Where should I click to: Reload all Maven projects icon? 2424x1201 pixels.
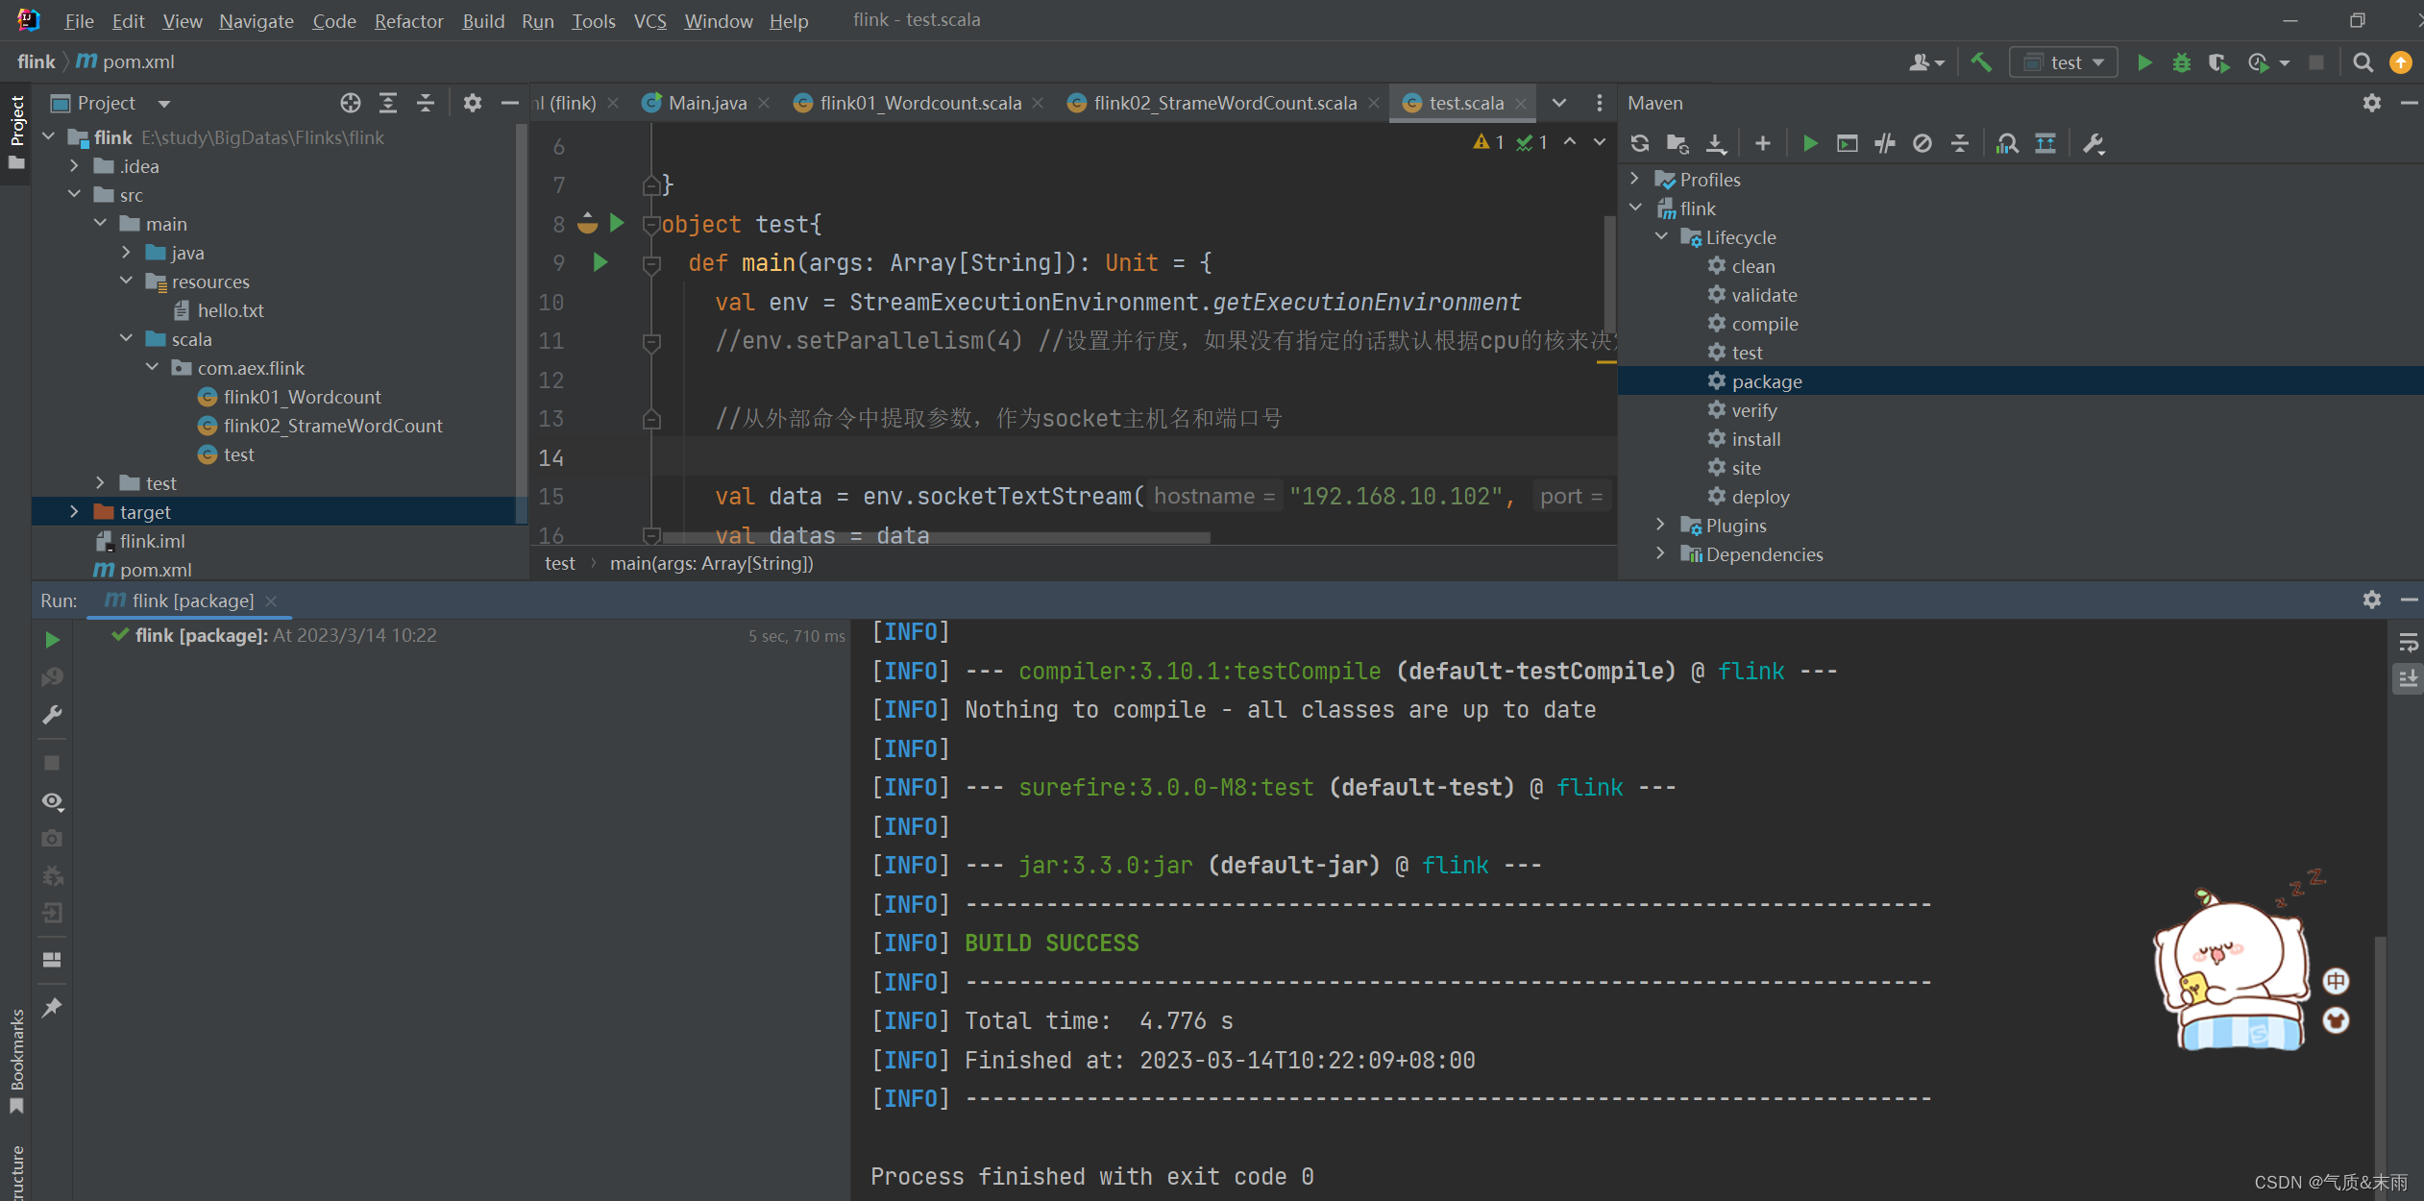1640,143
